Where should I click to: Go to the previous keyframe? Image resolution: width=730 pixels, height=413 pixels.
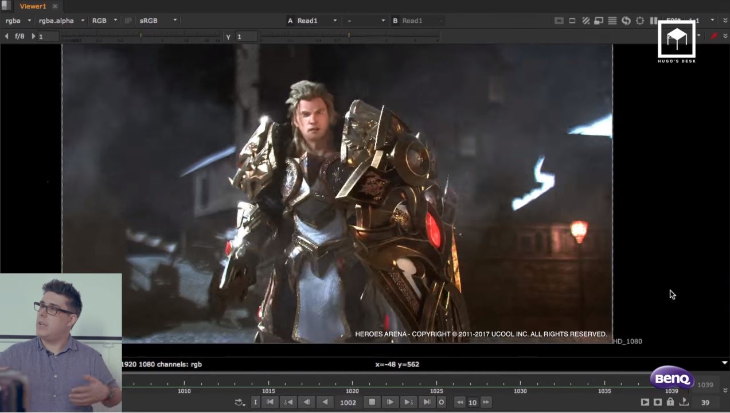tap(289, 402)
